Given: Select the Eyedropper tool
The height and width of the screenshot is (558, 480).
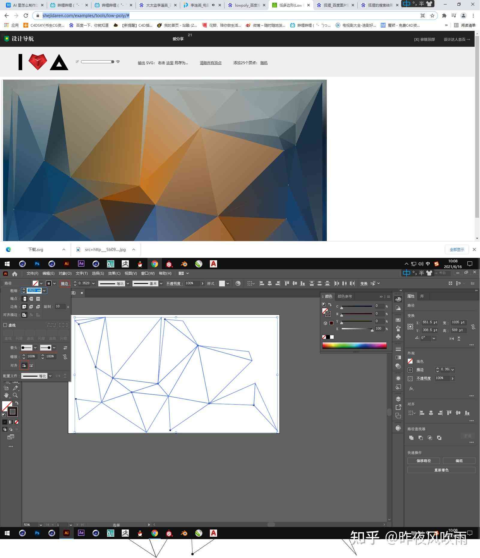Looking at the screenshot, I should tap(15, 388).
